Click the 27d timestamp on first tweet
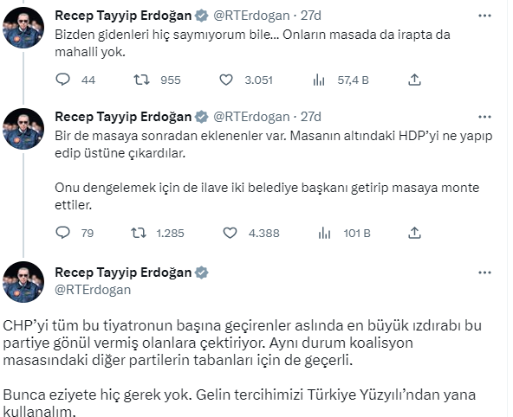 click(311, 16)
